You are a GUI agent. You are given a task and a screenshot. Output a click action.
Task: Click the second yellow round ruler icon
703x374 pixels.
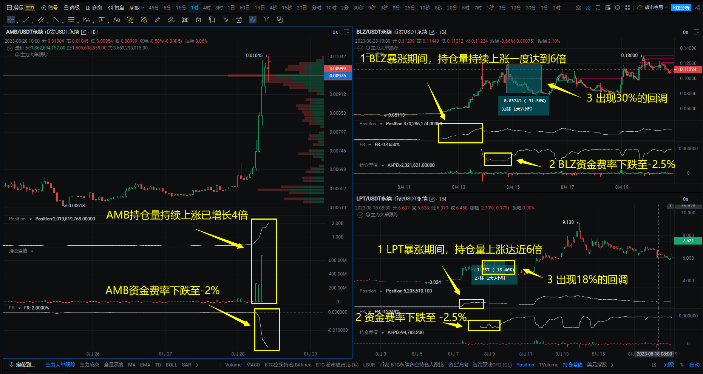(144, 20)
